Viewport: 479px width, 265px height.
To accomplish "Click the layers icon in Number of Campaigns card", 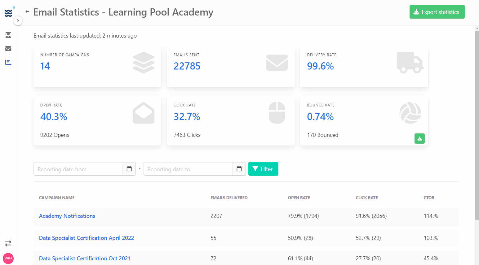I will pos(144,62).
